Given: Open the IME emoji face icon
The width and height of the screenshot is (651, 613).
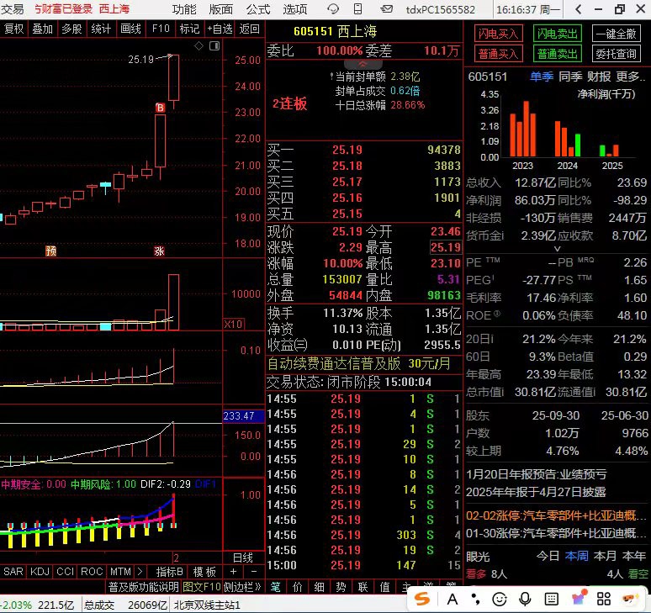Looking at the screenshot, I should tap(500, 599).
